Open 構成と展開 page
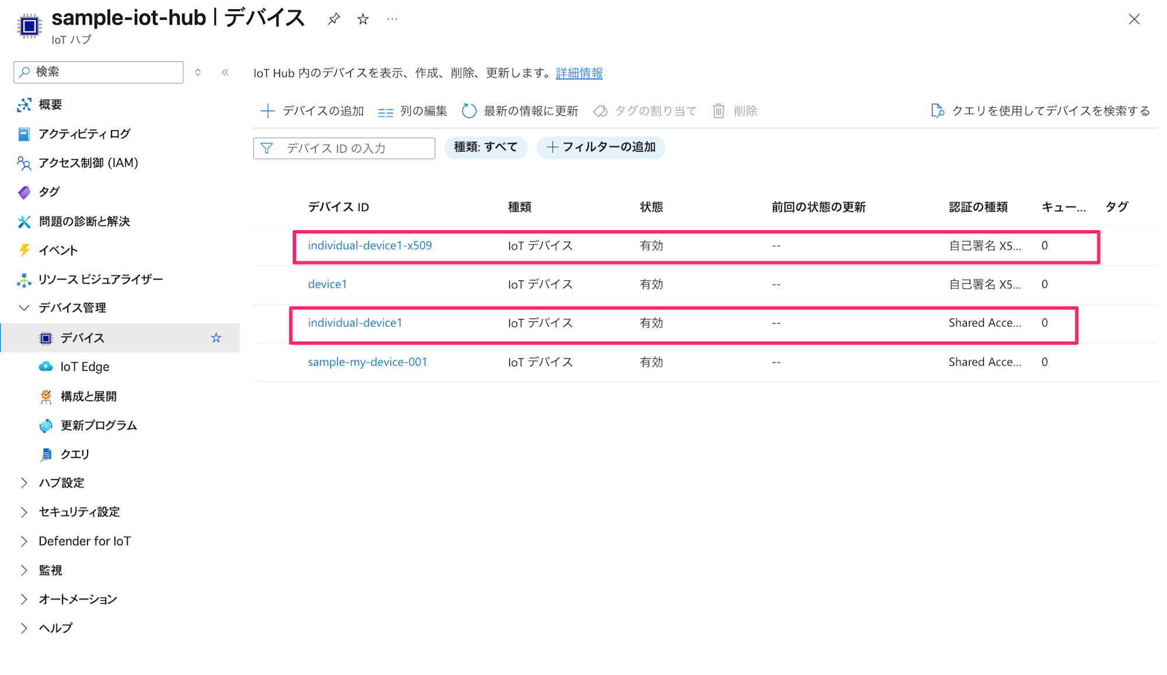Image resolution: width=1167 pixels, height=675 pixels. pyautogui.click(x=88, y=396)
